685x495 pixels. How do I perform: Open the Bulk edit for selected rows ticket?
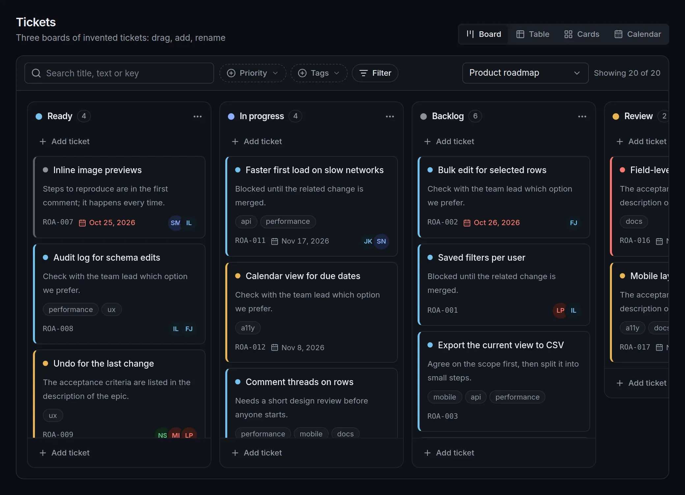[x=504, y=197]
